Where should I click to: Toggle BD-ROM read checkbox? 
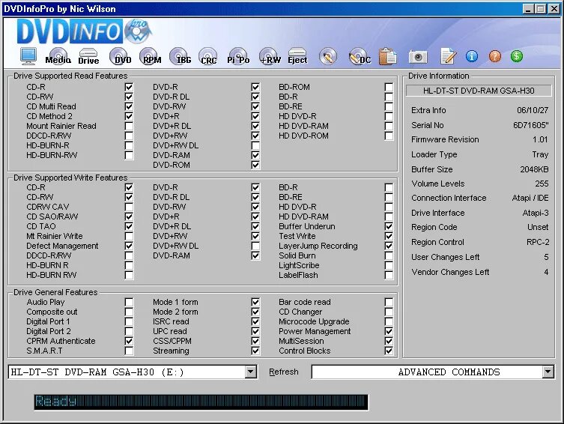[x=389, y=87]
